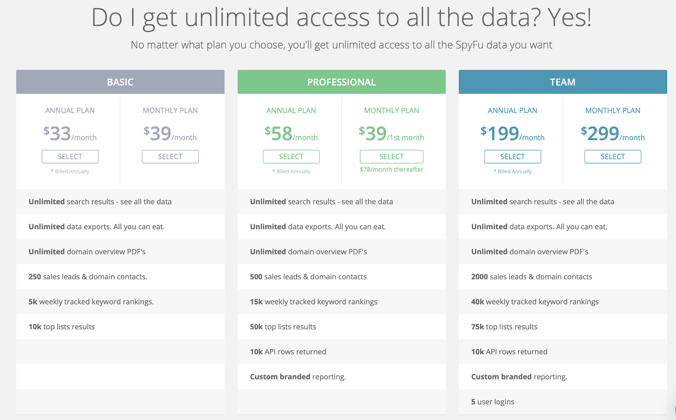
Task: Select the Basic annual plan
Action: tap(70, 157)
